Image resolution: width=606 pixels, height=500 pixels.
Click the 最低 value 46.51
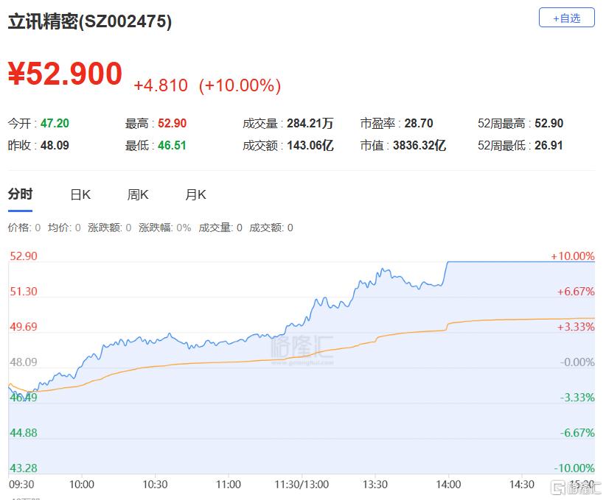tap(172, 145)
